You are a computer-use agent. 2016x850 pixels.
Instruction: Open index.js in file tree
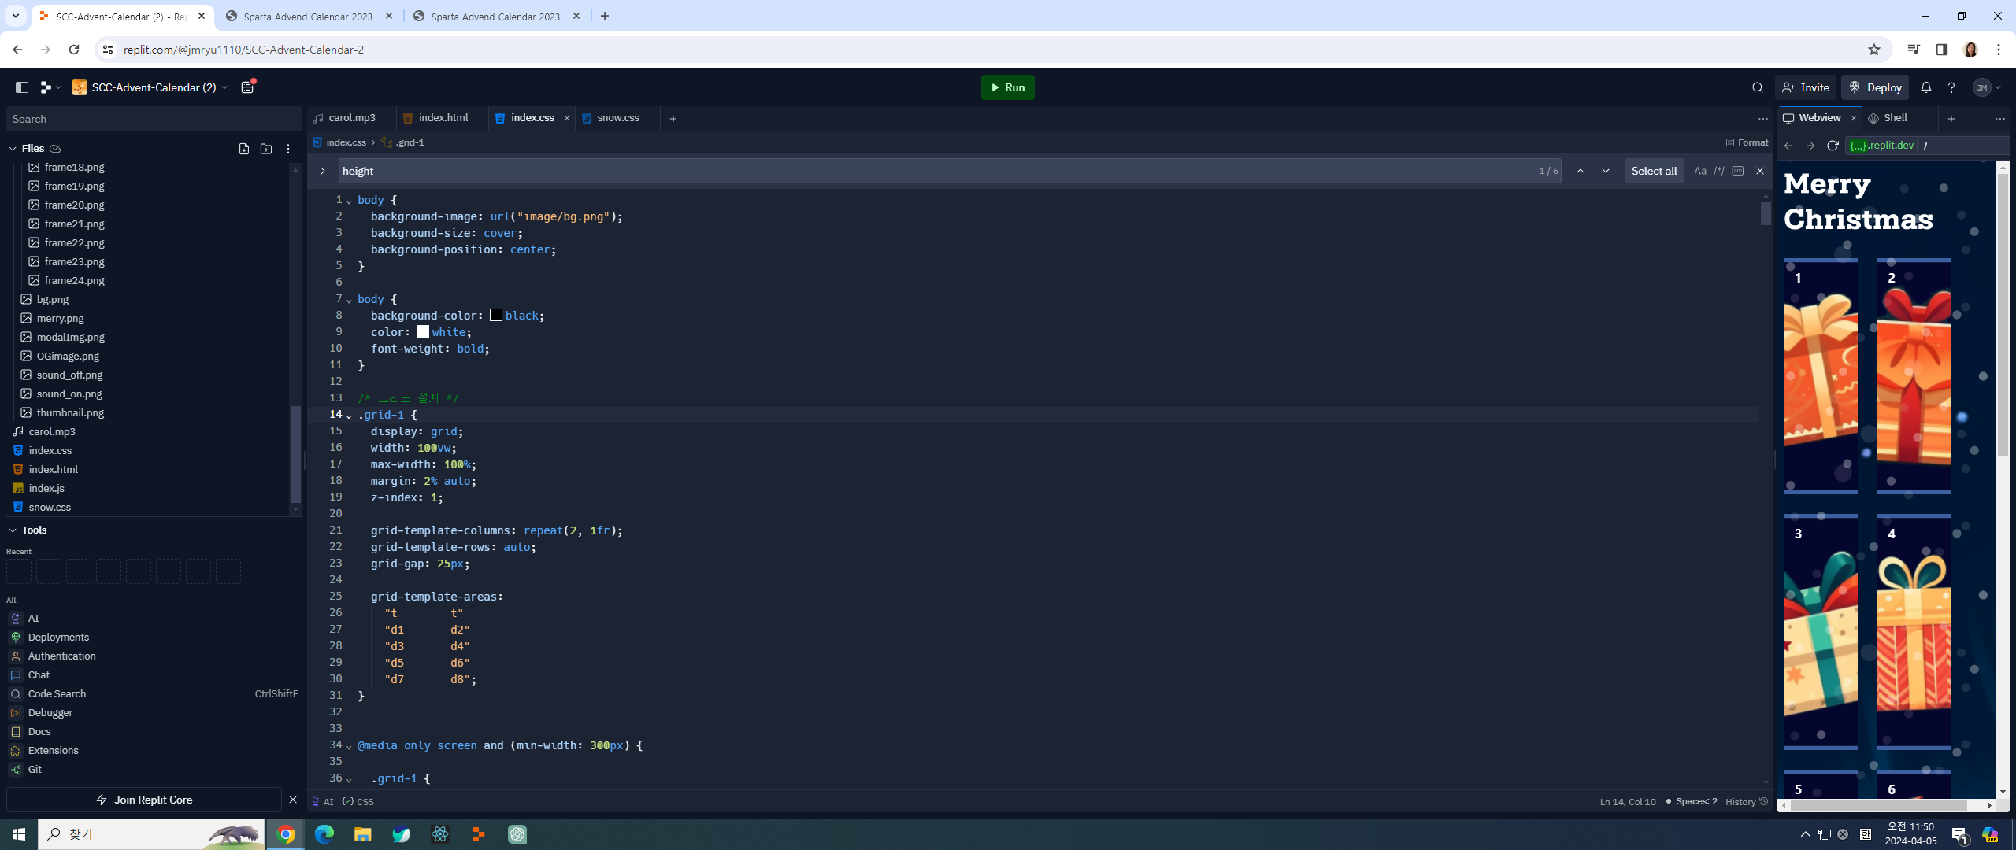point(46,488)
